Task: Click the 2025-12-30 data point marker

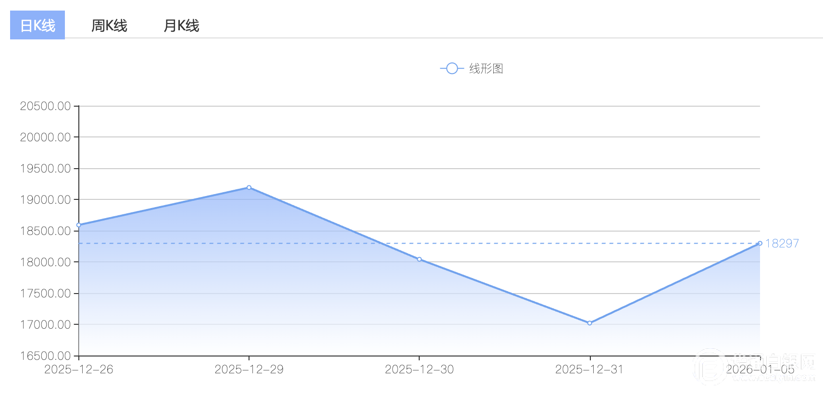Action: point(419,259)
